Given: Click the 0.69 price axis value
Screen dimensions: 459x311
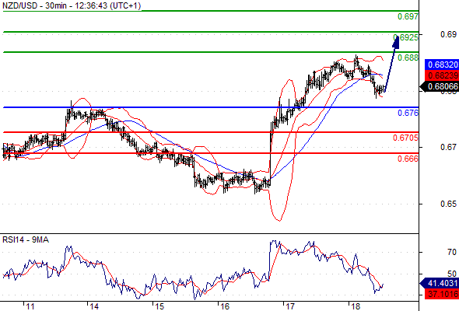Looking at the screenshot, I should (x=448, y=34).
